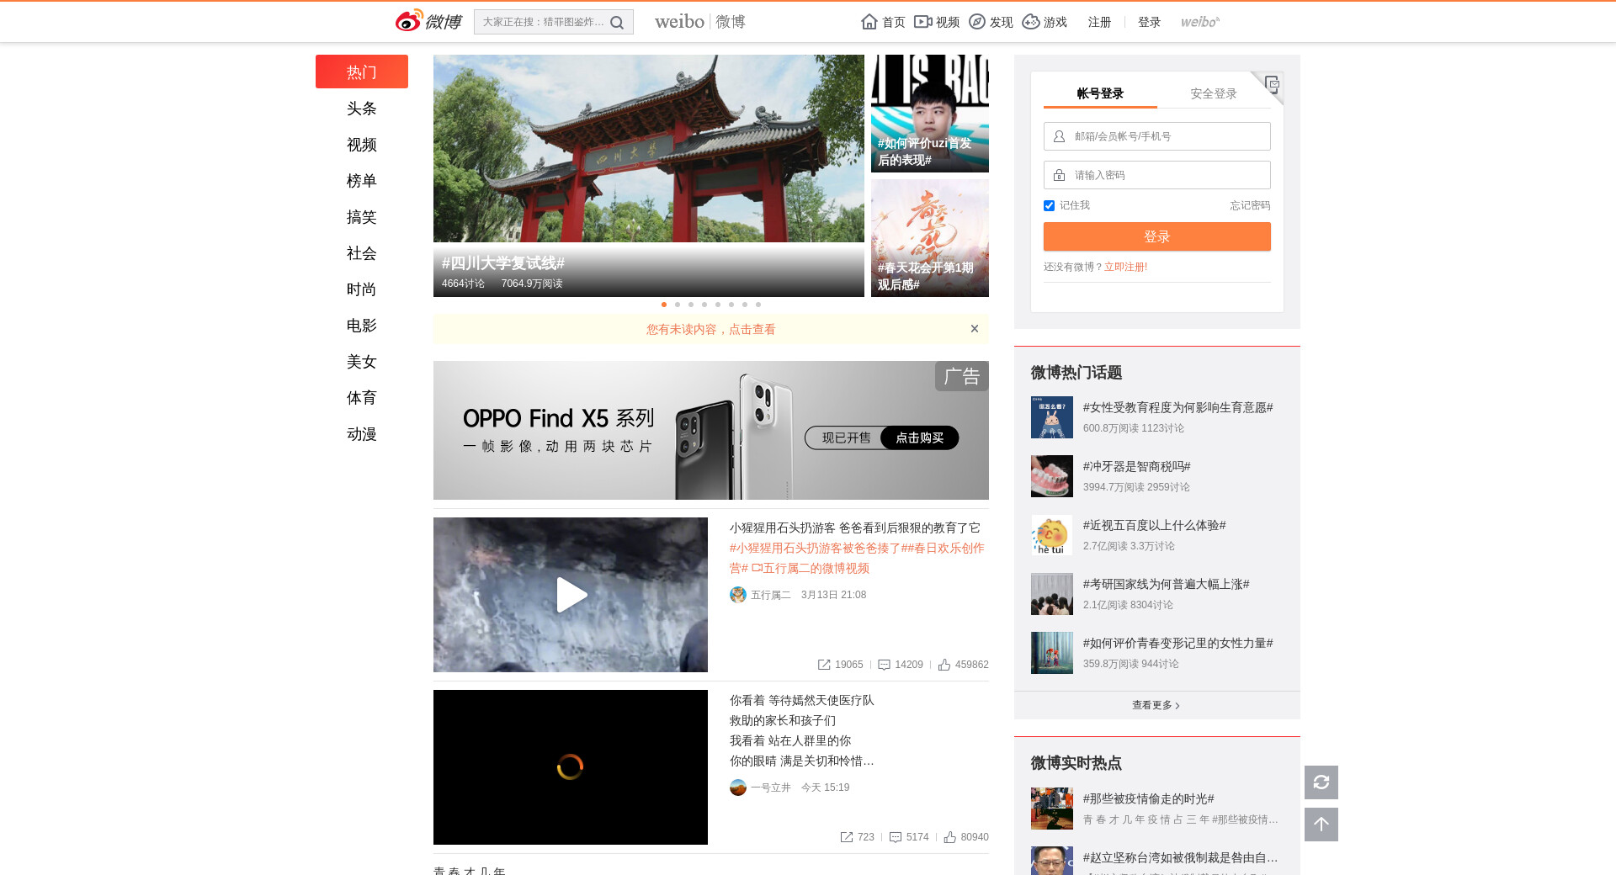
Task: Click the like icon on the gorilla video post
Action: click(944, 665)
